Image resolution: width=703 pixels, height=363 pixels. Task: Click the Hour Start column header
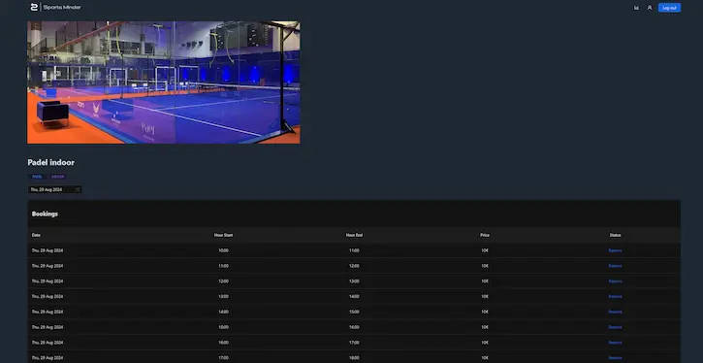(x=223, y=235)
